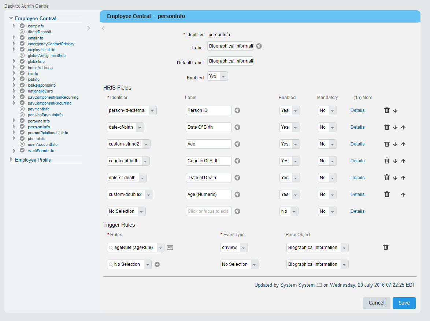The image size is (430, 321).
Task: Open translations globe for Date of Death
Action: coord(237,178)
